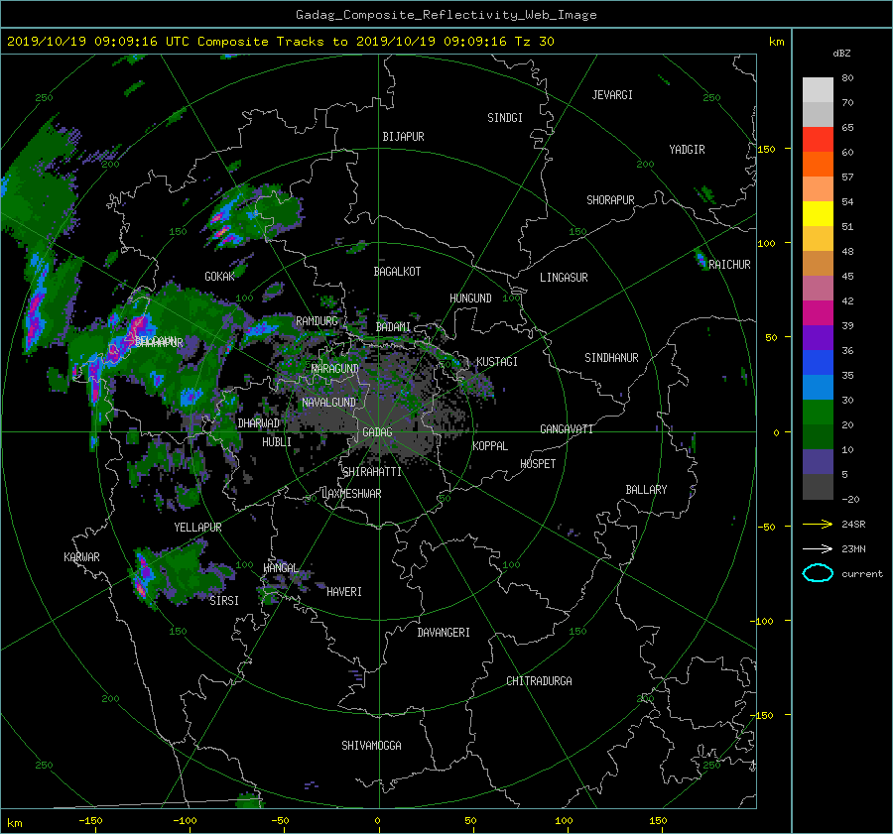Viewport: 893px width, 834px height.
Task: Click the NAVALGUND label
Action: (328, 403)
